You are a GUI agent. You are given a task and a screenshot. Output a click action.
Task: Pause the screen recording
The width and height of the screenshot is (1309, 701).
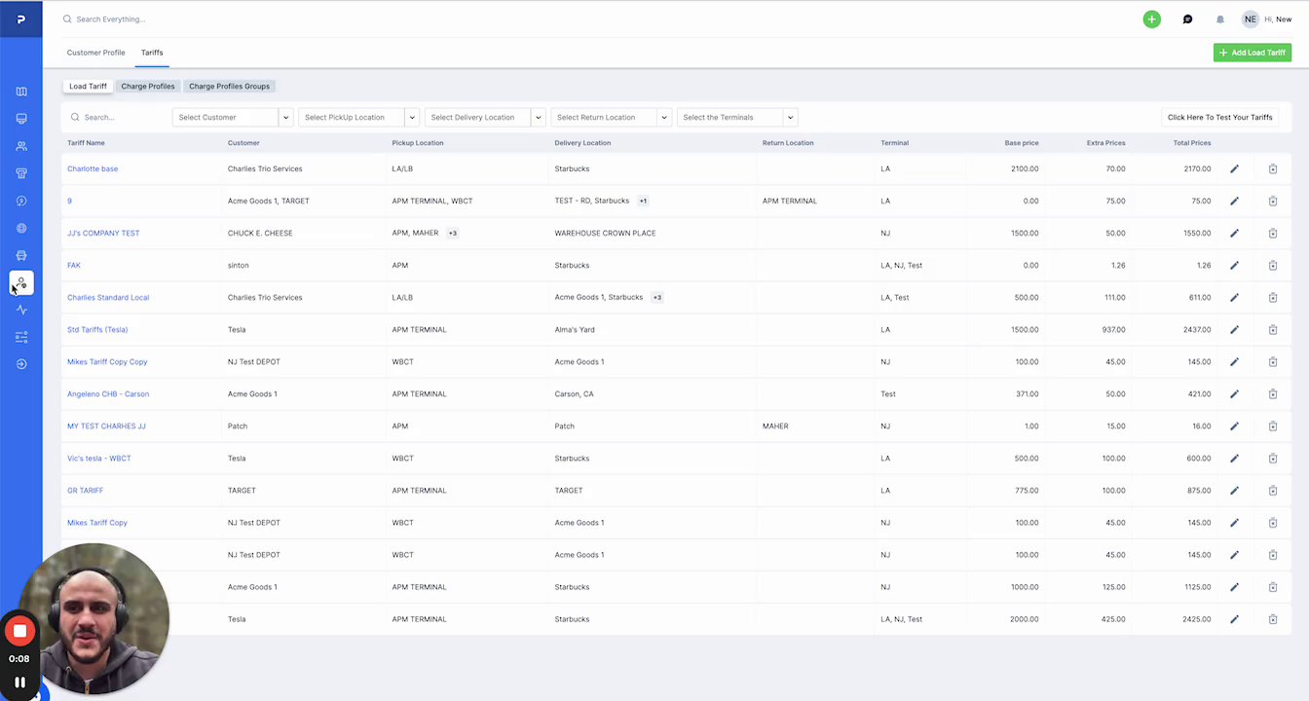tap(19, 683)
